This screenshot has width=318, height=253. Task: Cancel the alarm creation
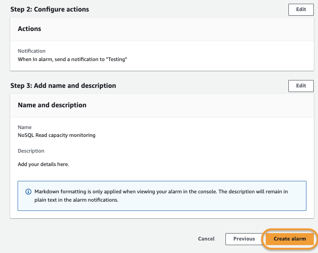(x=206, y=239)
